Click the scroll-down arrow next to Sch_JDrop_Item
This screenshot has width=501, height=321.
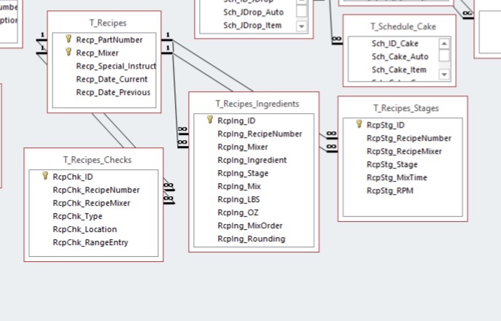click(x=301, y=26)
